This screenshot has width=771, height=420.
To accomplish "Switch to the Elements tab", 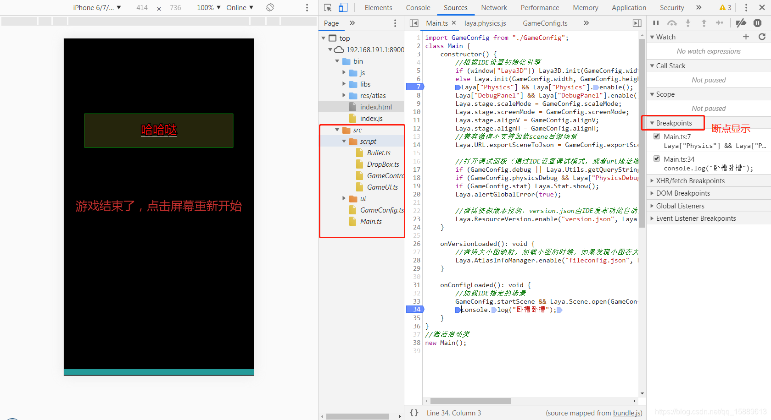I will coord(378,7).
